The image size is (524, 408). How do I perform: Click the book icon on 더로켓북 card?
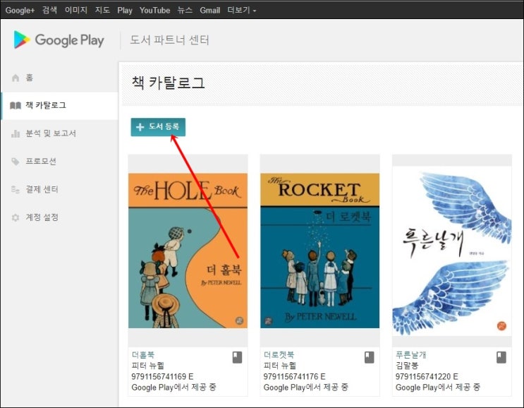pos(370,357)
